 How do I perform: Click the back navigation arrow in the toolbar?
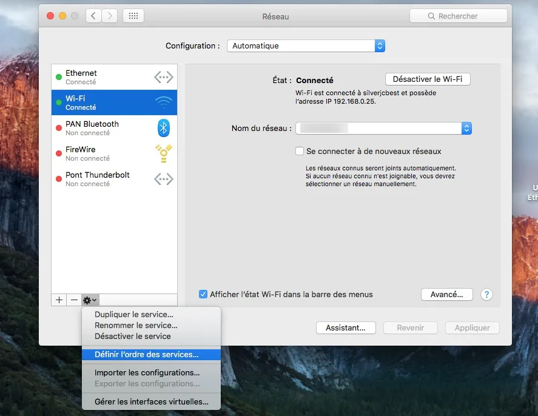[93, 16]
